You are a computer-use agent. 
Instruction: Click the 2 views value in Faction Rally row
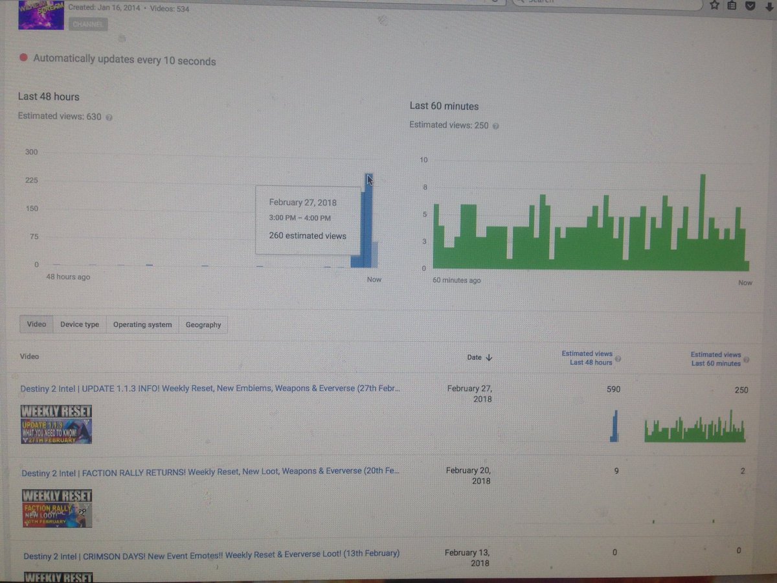click(743, 471)
